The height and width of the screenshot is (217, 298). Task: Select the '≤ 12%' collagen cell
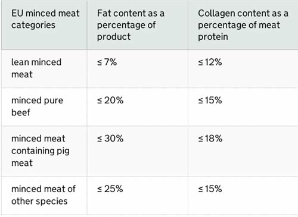[210, 62]
